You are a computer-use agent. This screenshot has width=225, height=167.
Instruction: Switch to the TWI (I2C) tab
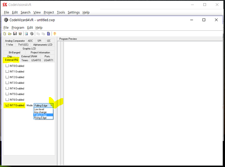point(23,45)
